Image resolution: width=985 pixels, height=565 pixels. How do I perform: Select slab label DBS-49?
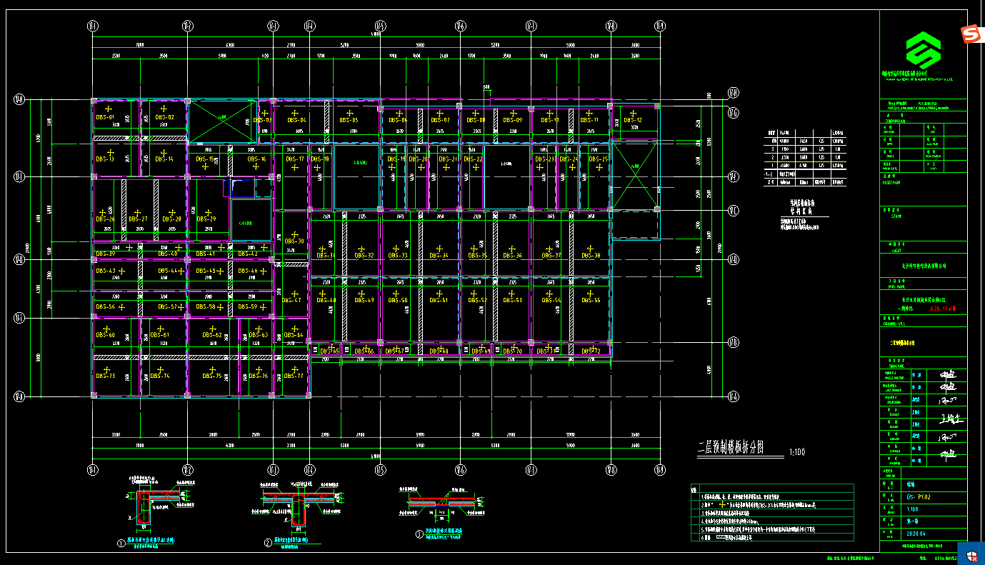[x=364, y=300]
